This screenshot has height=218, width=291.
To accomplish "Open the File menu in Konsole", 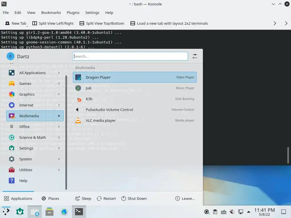I will coord(6,12).
